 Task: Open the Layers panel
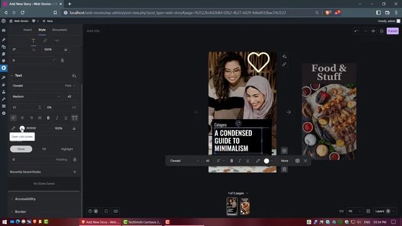point(384,211)
